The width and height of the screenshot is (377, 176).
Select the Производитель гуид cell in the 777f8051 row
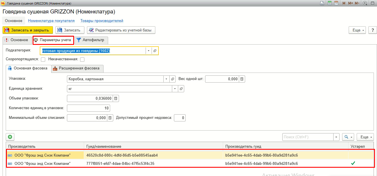285,164
